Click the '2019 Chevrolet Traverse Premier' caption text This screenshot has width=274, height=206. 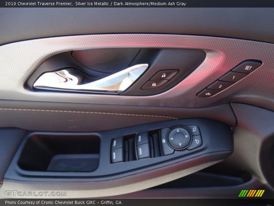click(x=39, y=3)
